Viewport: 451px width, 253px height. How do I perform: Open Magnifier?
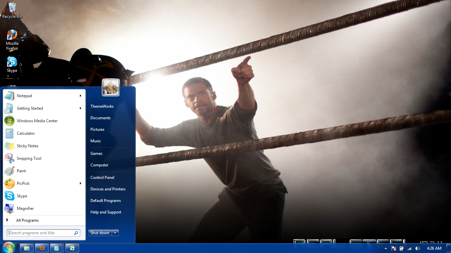coord(25,209)
